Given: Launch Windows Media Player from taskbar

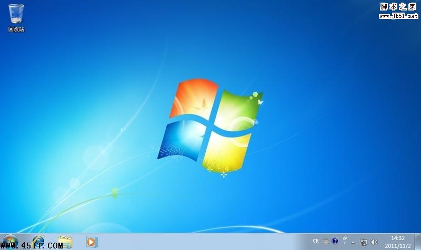Looking at the screenshot, I should [x=92, y=242].
